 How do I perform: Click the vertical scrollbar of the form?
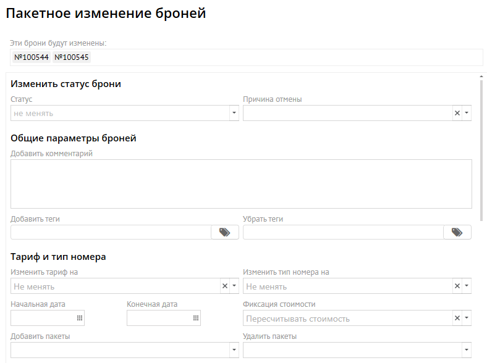pyautogui.click(x=481, y=148)
